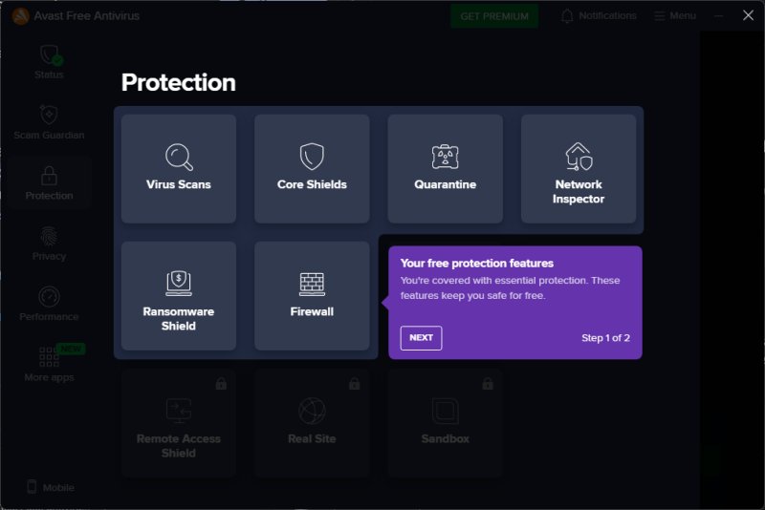
Task: Show More apps in the sidebar
Action: 49,364
